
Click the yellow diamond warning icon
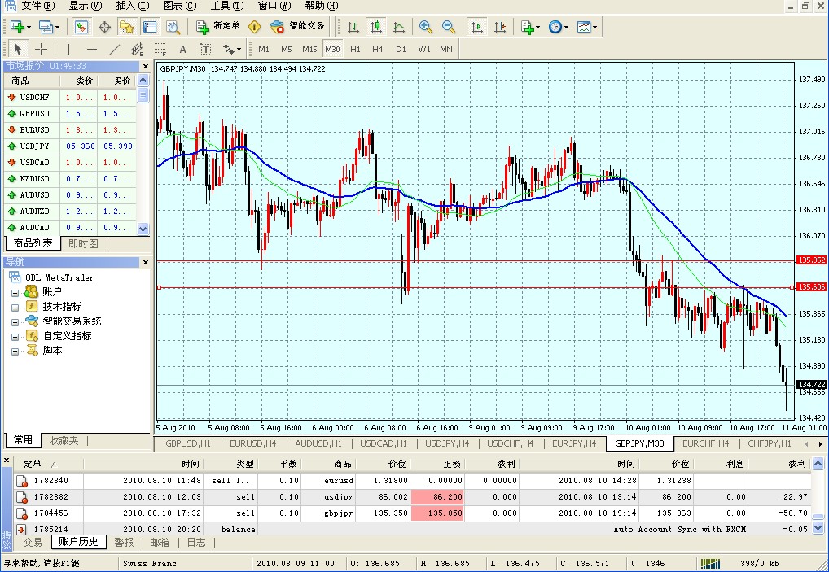pos(254,26)
